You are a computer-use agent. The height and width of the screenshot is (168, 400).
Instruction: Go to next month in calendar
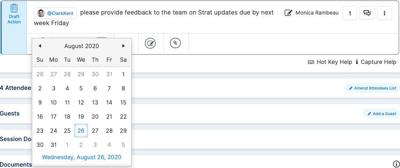pyautogui.click(x=123, y=46)
